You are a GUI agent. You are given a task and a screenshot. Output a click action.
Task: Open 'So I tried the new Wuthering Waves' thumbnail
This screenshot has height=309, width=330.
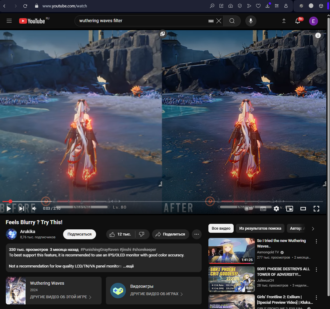(231, 251)
